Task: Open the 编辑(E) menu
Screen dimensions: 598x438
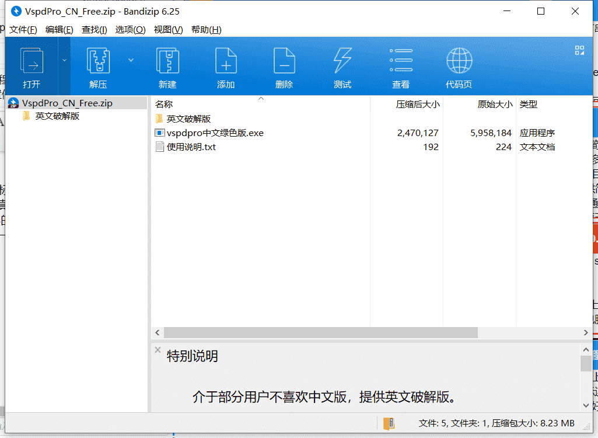Action: pos(59,30)
